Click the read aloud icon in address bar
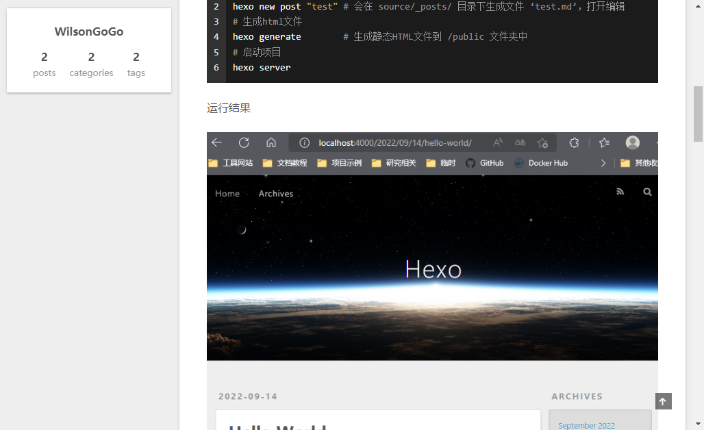 [x=498, y=142]
